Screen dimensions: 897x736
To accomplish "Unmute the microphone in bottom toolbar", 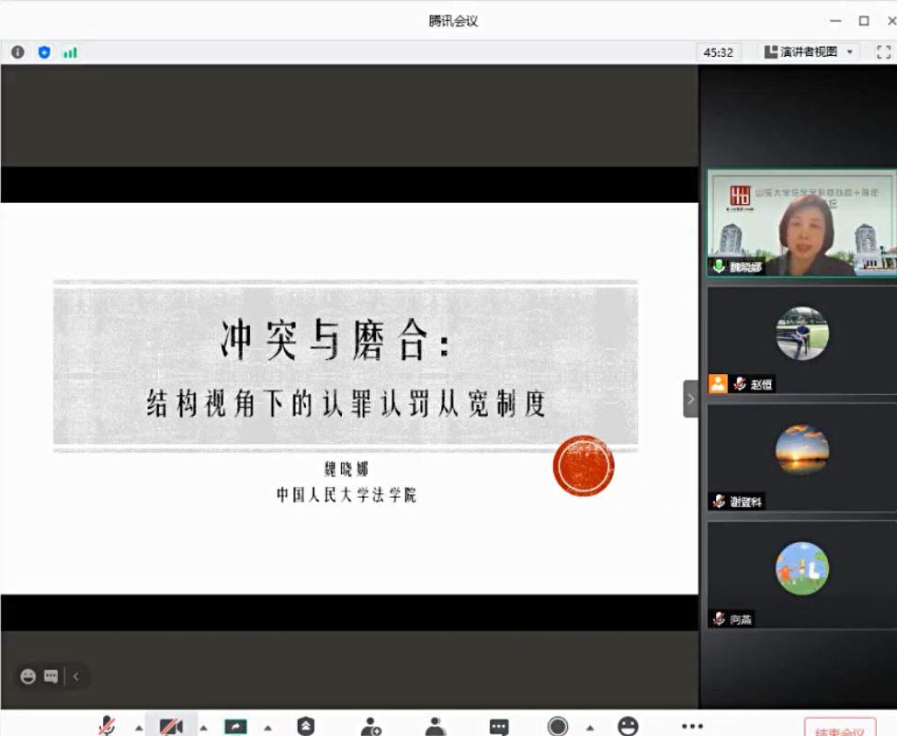I will pyautogui.click(x=108, y=726).
